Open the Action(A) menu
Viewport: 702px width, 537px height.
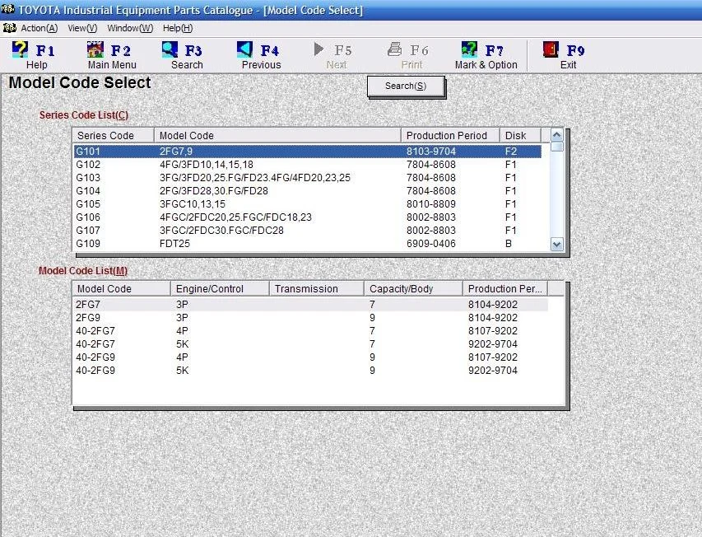coord(40,28)
